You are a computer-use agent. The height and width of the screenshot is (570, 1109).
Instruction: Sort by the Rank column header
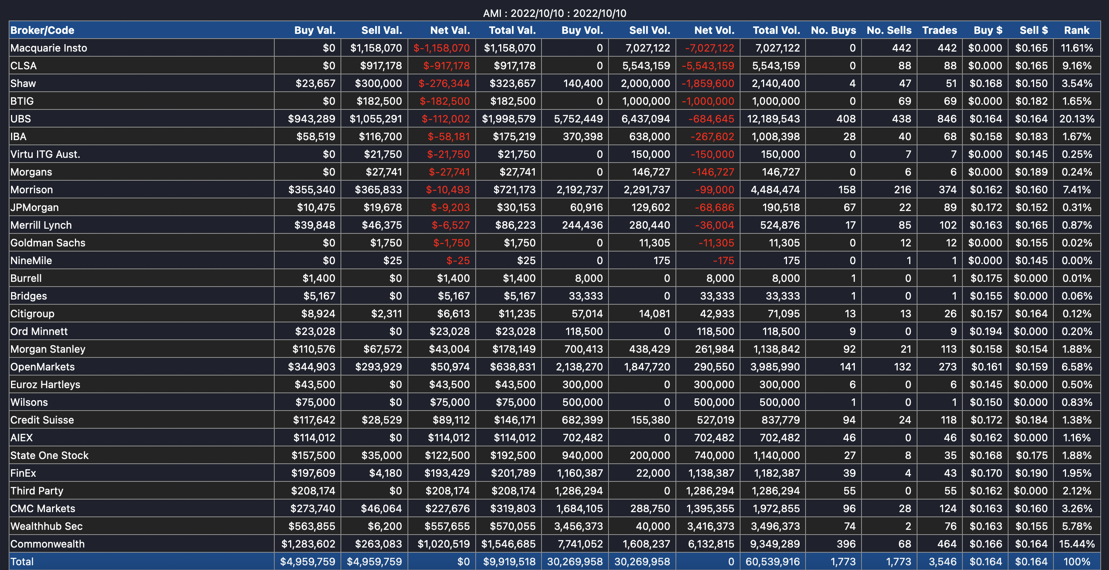(x=1077, y=30)
